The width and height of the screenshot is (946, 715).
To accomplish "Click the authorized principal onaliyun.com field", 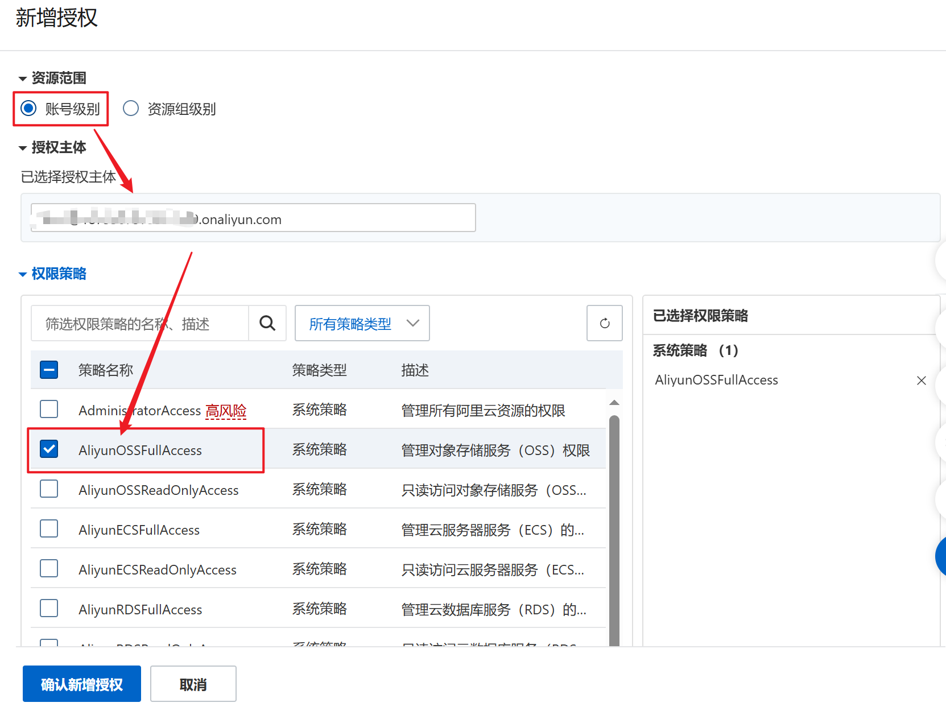I will pyautogui.click(x=253, y=218).
